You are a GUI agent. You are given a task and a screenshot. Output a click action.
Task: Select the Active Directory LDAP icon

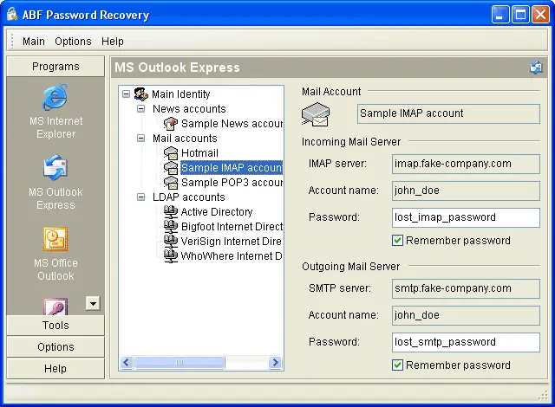point(171,212)
